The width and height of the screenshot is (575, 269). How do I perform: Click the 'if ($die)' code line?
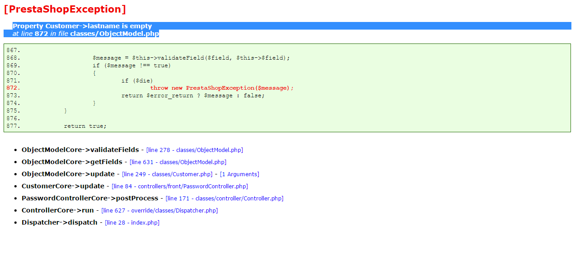(x=137, y=81)
